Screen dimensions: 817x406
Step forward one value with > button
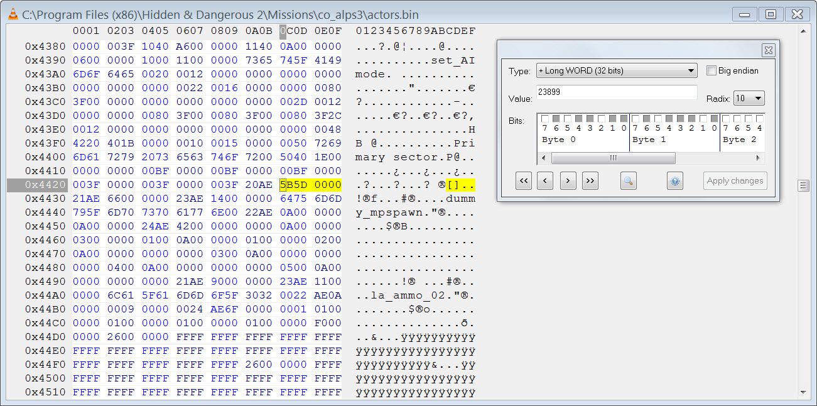pyautogui.click(x=568, y=181)
